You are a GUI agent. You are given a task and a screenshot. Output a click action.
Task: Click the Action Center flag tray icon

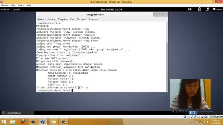196,122
